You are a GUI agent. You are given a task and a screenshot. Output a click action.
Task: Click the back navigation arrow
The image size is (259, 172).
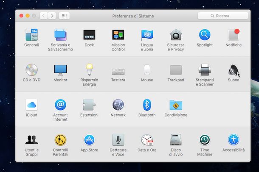[x=44, y=16]
